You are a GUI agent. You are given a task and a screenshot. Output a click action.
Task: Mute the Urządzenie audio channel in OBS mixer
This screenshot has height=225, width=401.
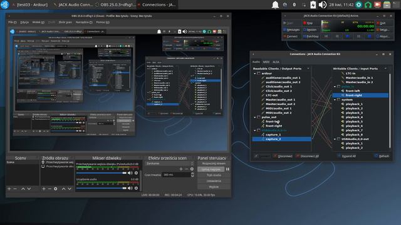(130, 188)
